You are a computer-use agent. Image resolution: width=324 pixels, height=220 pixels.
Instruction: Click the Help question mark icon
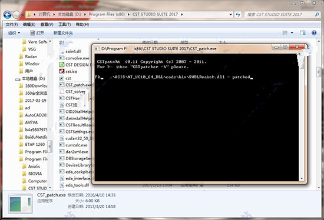pos(314,33)
